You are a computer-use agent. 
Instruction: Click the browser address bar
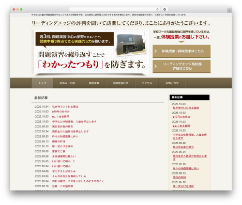[x=115, y=9]
